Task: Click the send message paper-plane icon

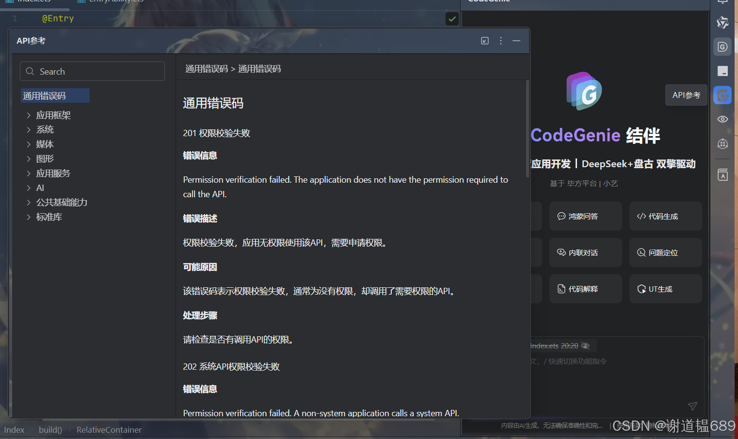Action: click(x=692, y=406)
